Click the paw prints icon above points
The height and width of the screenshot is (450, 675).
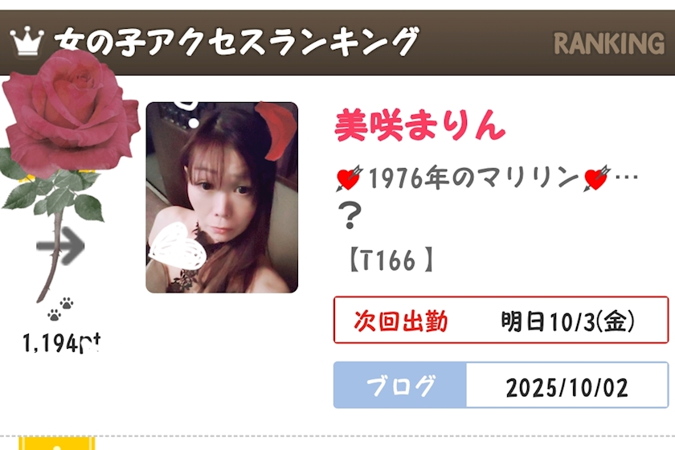(60, 309)
